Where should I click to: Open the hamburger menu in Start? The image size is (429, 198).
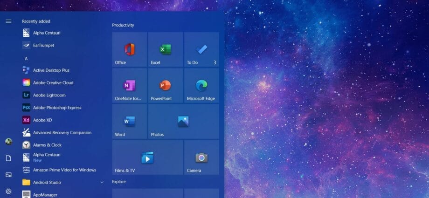pos(8,21)
